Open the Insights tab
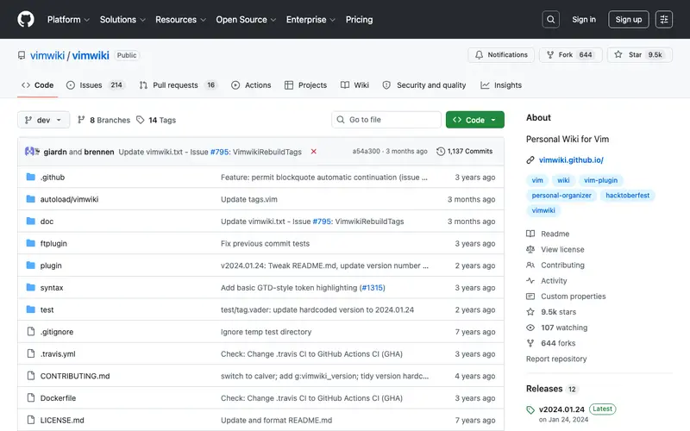Viewport: 690px width, 431px height. (501, 84)
